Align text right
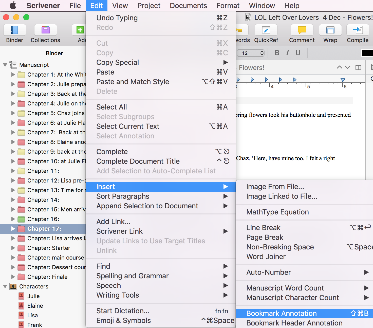The height and width of the screenshot is (328, 373). (x=337, y=53)
